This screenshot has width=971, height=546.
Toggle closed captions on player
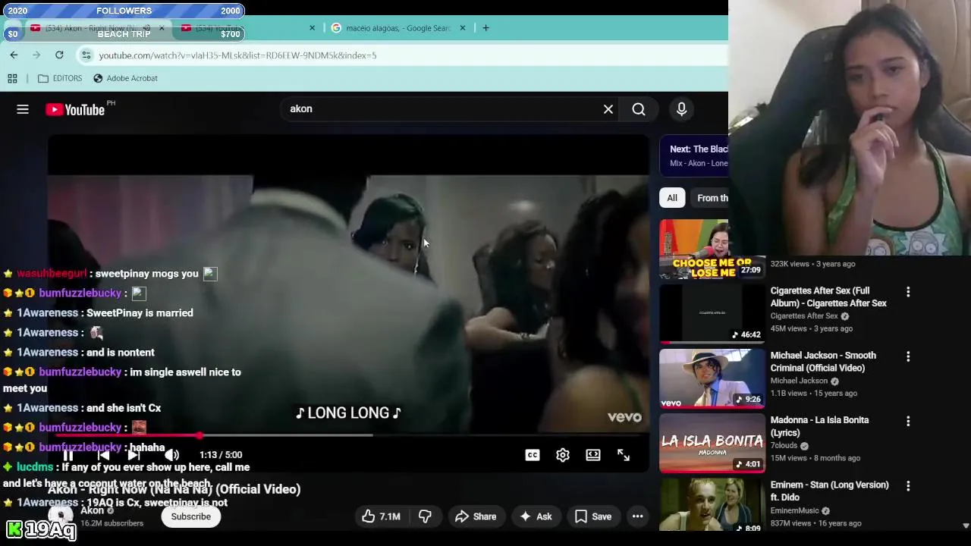(x=533, y=455)
